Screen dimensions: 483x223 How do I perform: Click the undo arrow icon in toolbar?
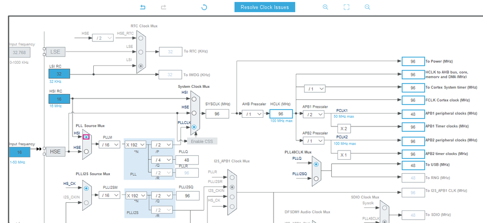143,7
